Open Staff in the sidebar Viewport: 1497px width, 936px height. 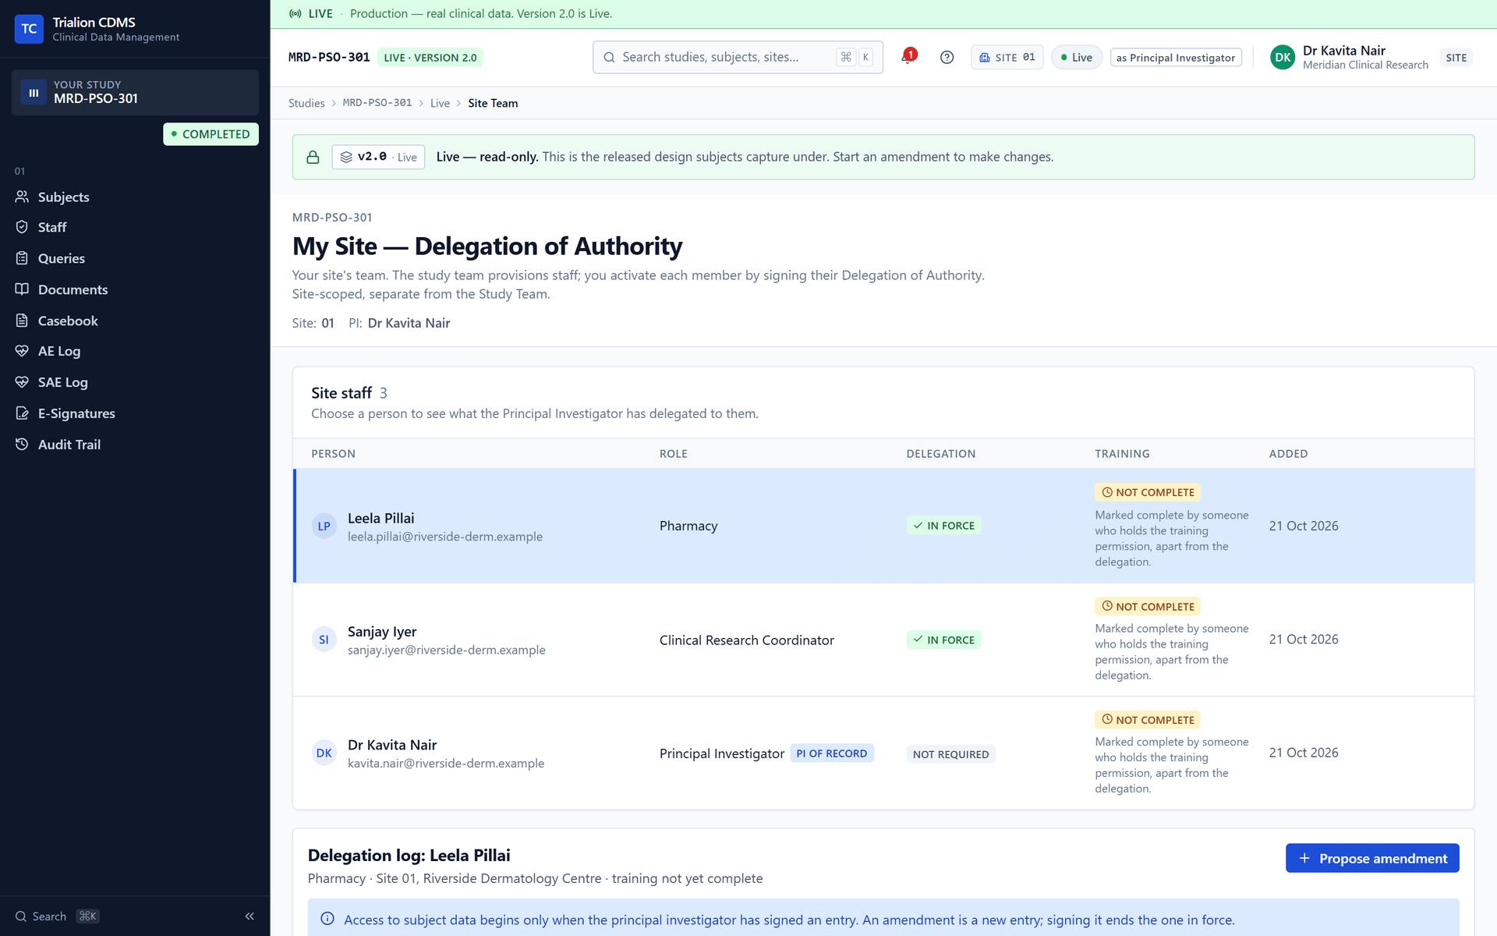pos(135,227)
